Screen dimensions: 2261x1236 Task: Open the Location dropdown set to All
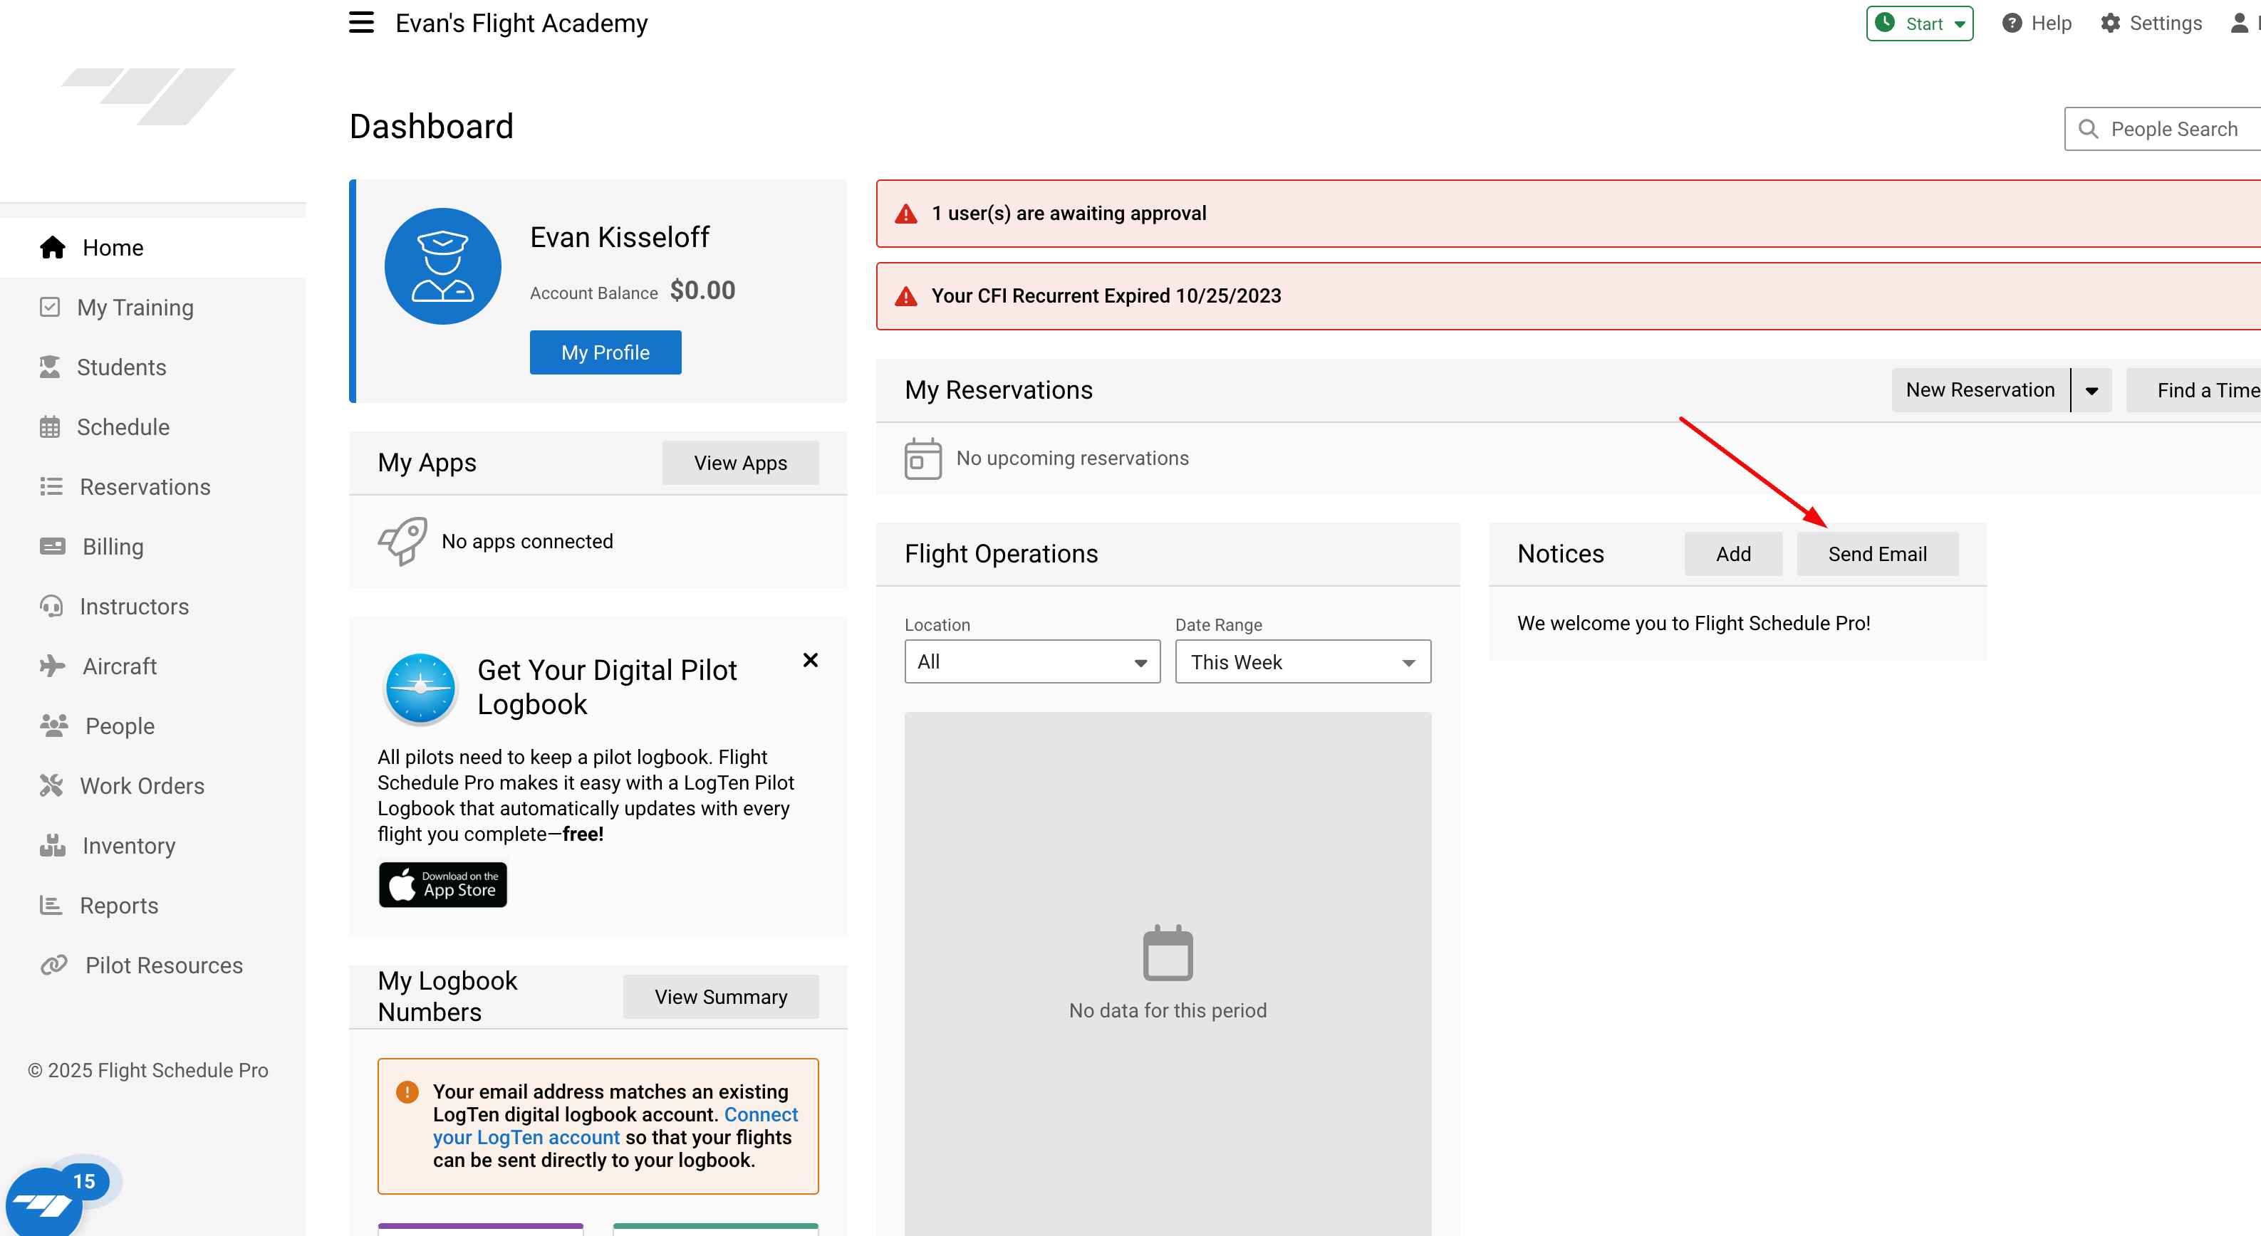[x=1032, y=661]
